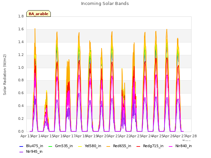Click the 1.2 y-axis tick label
The height and width of the screenshot is (158, 211).
(x=21, y=55)
